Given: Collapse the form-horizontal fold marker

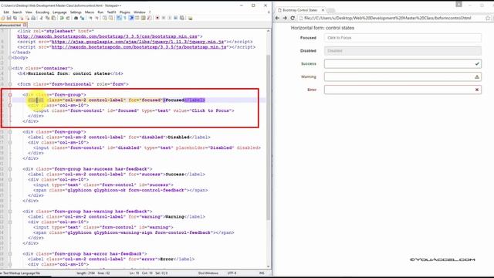Looking at the screenshot, I should (x=10, y=84).
